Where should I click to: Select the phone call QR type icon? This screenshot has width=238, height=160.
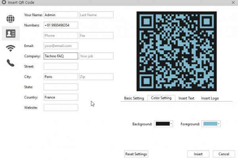point(10,63)
